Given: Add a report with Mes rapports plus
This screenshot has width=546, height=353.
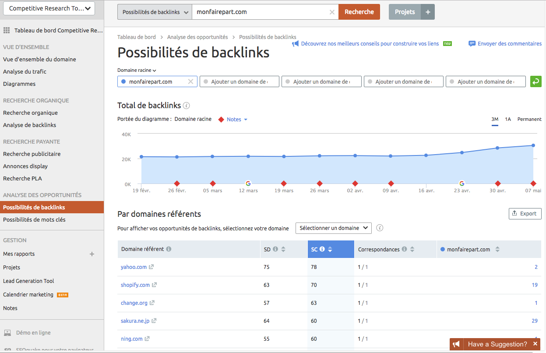Looking at the screenshot, I should click(x=92, y=254).
